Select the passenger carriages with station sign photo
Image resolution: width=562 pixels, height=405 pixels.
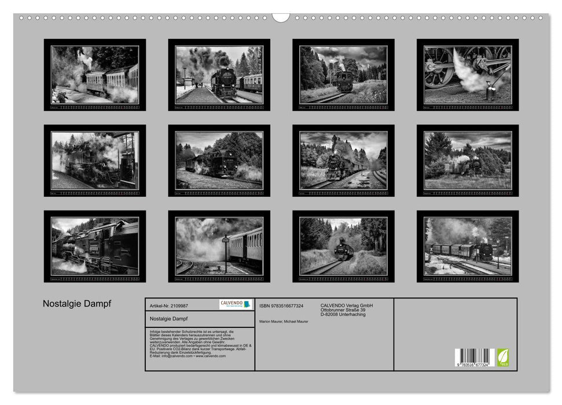coord(219,246)
